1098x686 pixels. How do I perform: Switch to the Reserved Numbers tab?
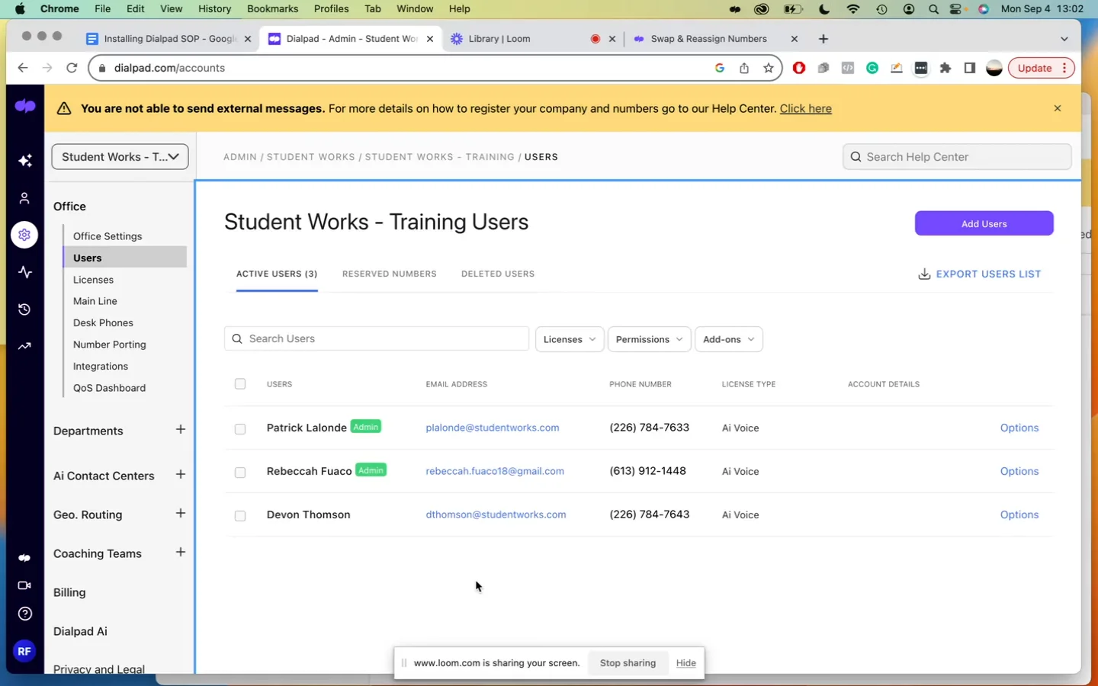click(390, 274)
